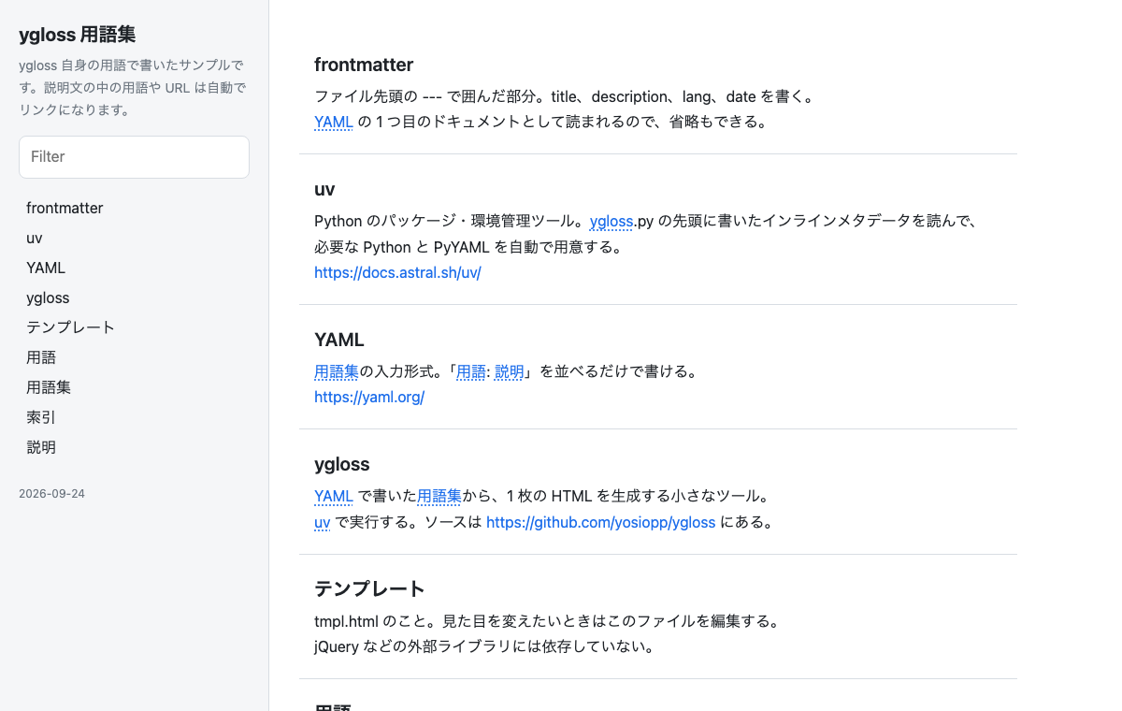The width and height of the screenshot is (1122, 711).
Task: Select 用語 in the sidebar index
Action: (x=41, y=357)
